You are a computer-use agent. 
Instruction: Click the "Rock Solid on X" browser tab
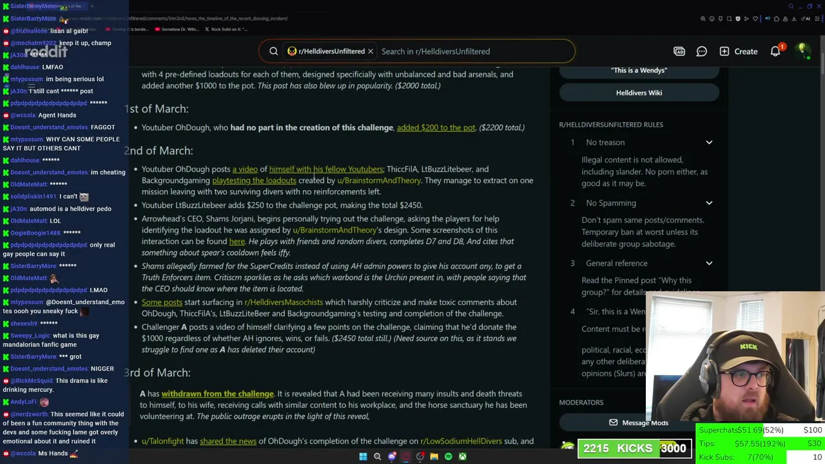[x=226, y=29]
